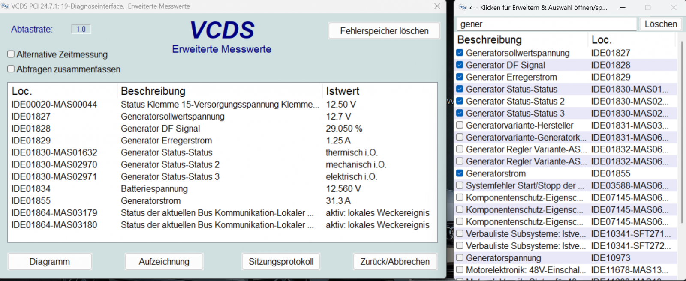Click the 'elektrisch i.O.' status value
Screen dimensions: 686x281
[x=352, y=176]
